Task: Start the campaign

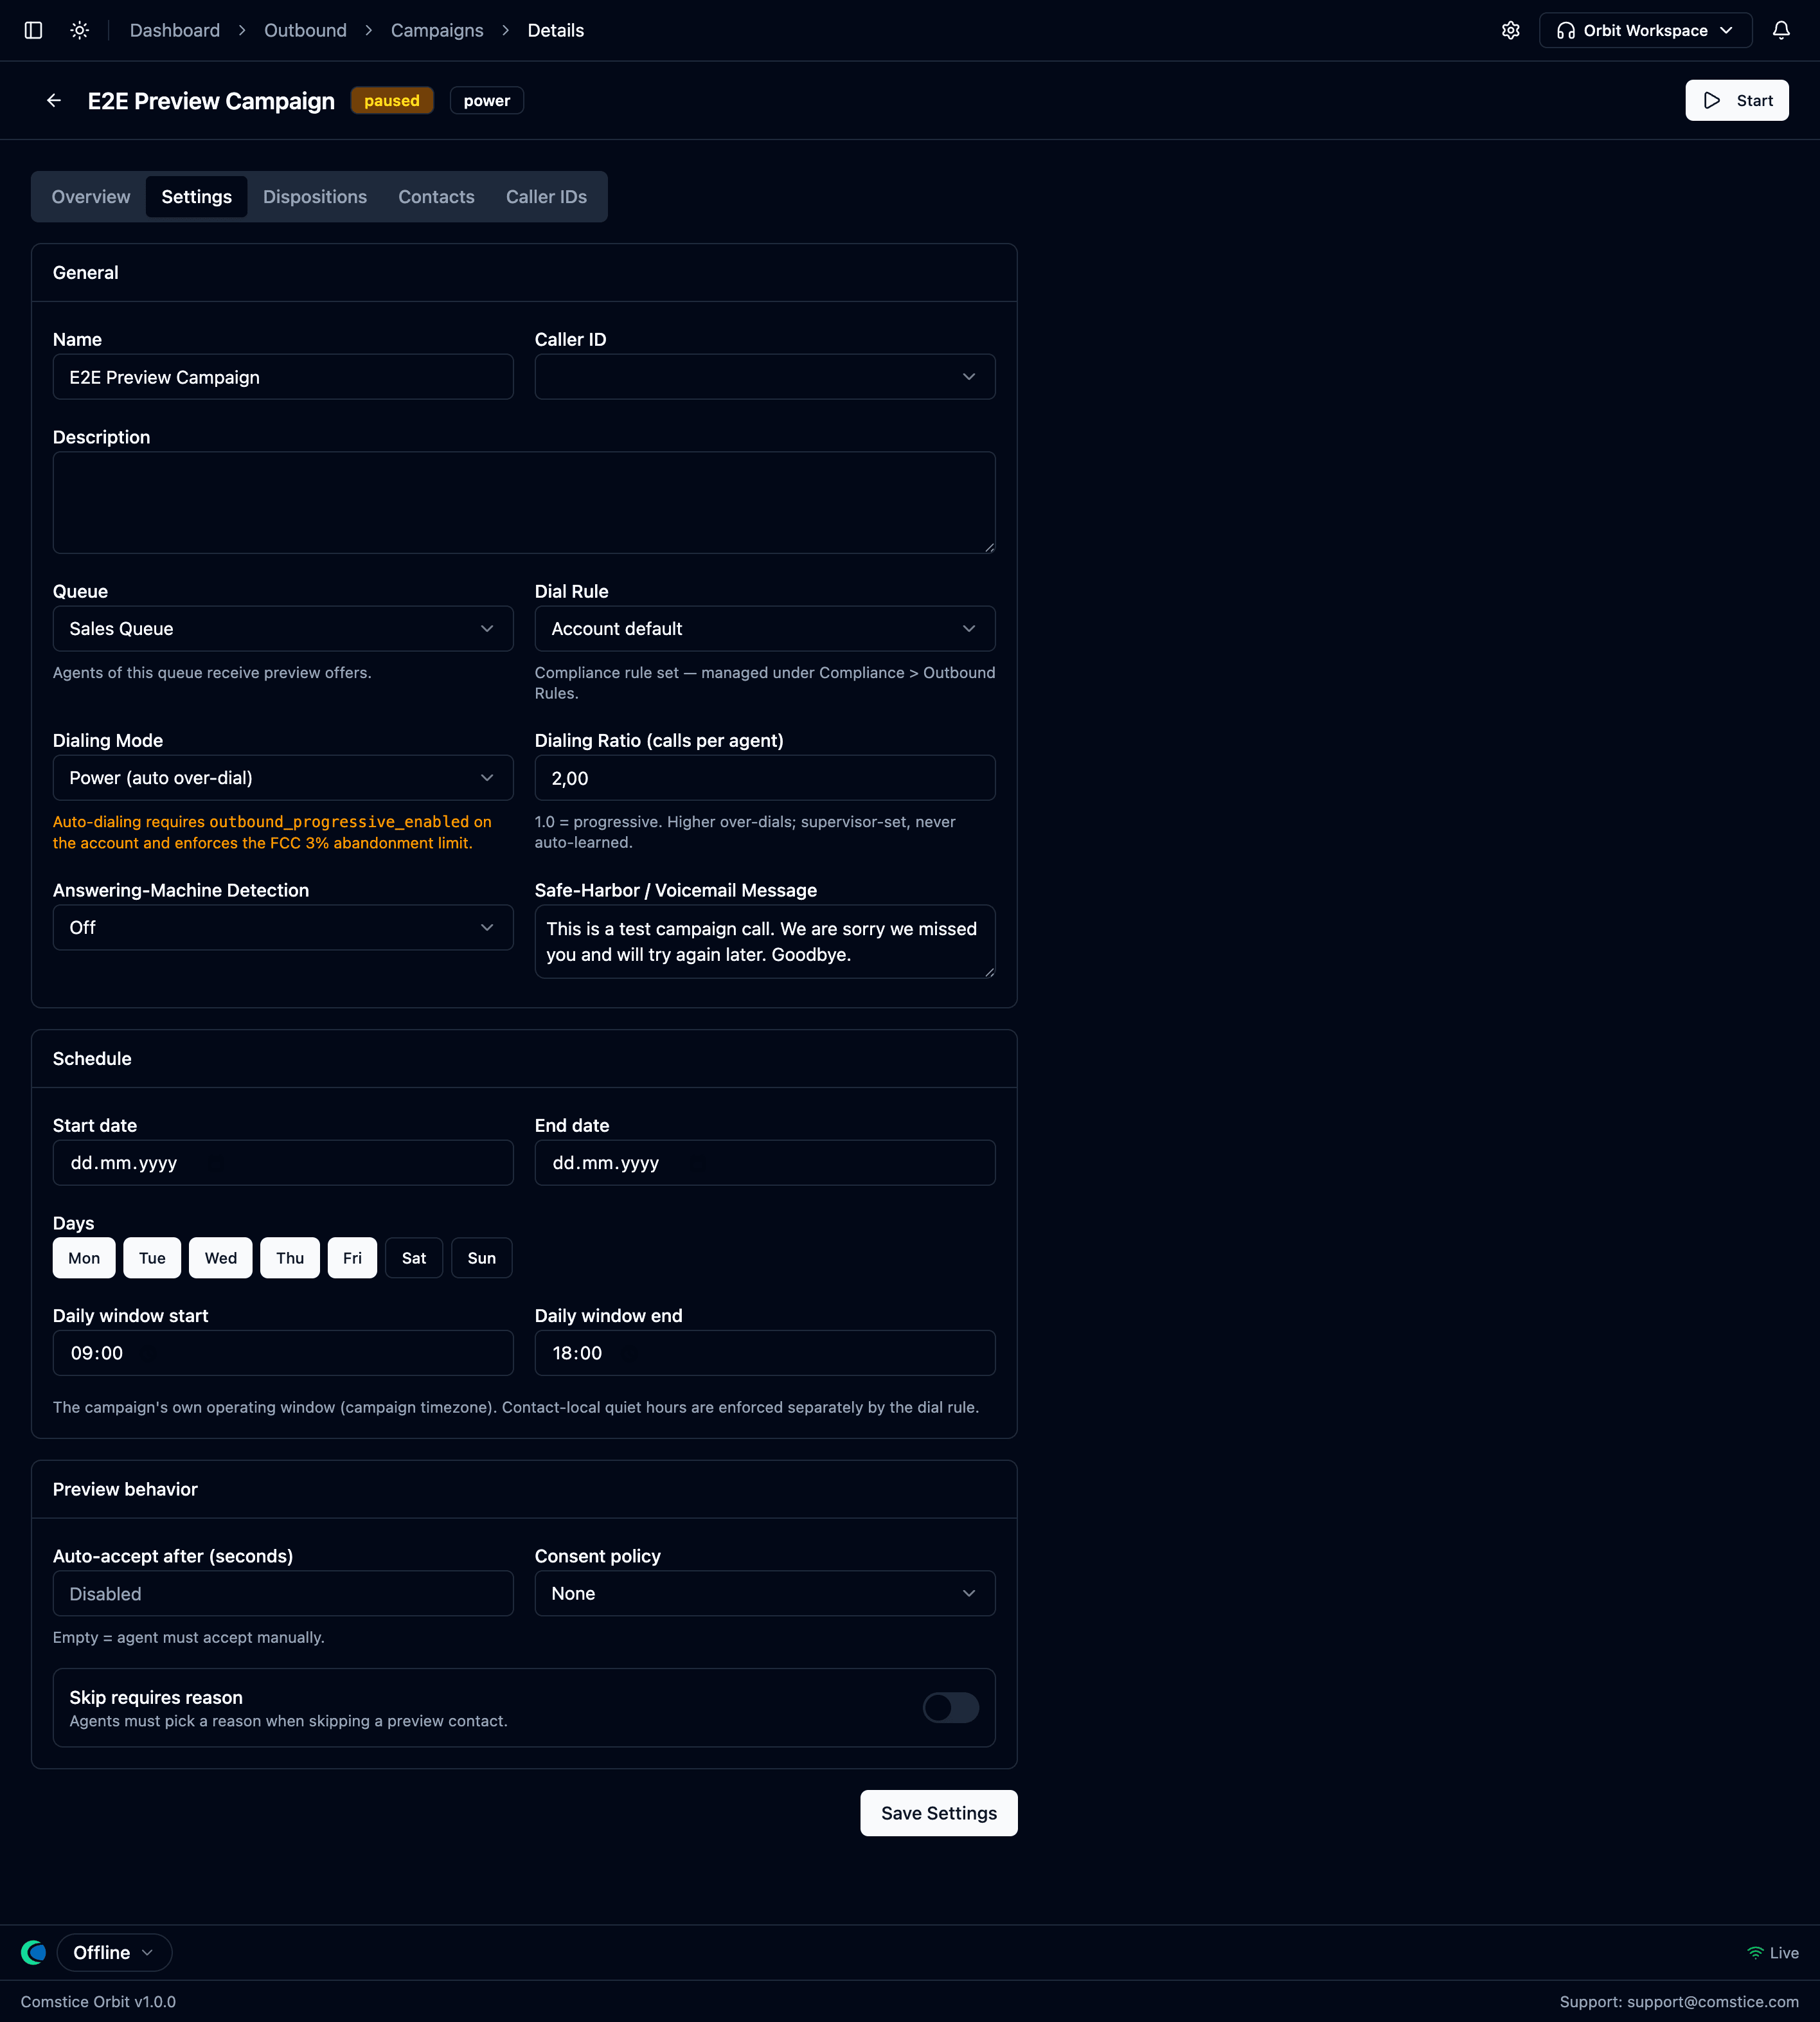Action: (1736, 100)
